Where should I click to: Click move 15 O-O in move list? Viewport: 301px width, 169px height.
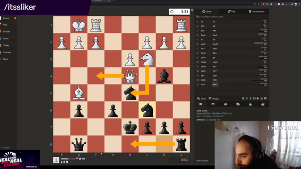coord(203,84)
